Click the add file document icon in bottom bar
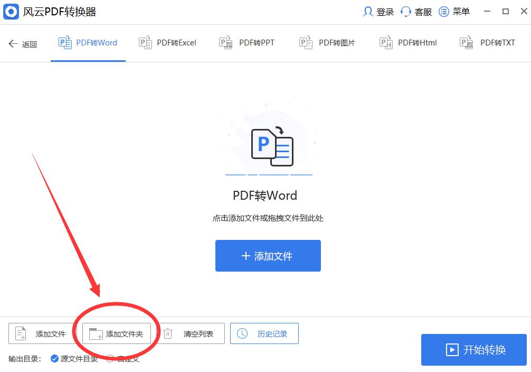The height and width of the screenshot is (372, 531). coord(20,333)
